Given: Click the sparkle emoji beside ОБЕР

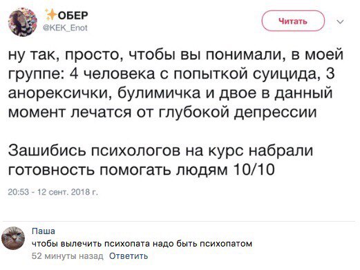Looking at the screenshot, I should click(51, 15).
